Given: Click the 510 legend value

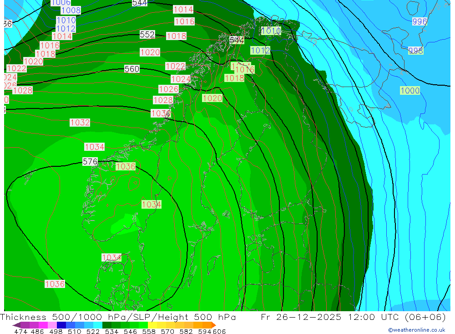Looking at the screenshot, I should (75, 331).
